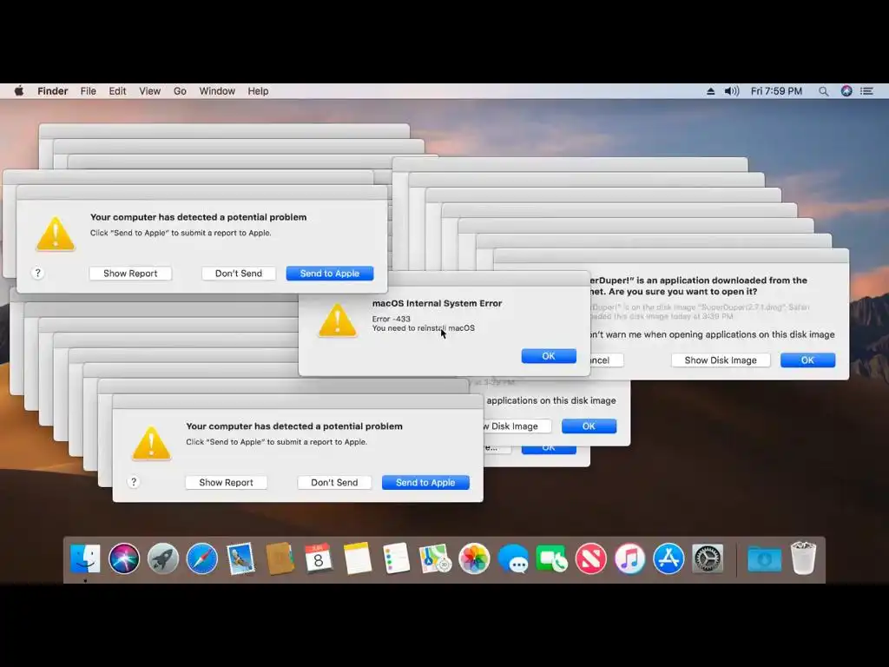
Task: Open the Go menu
Action: pyautogui.click(x=180, y=91)
